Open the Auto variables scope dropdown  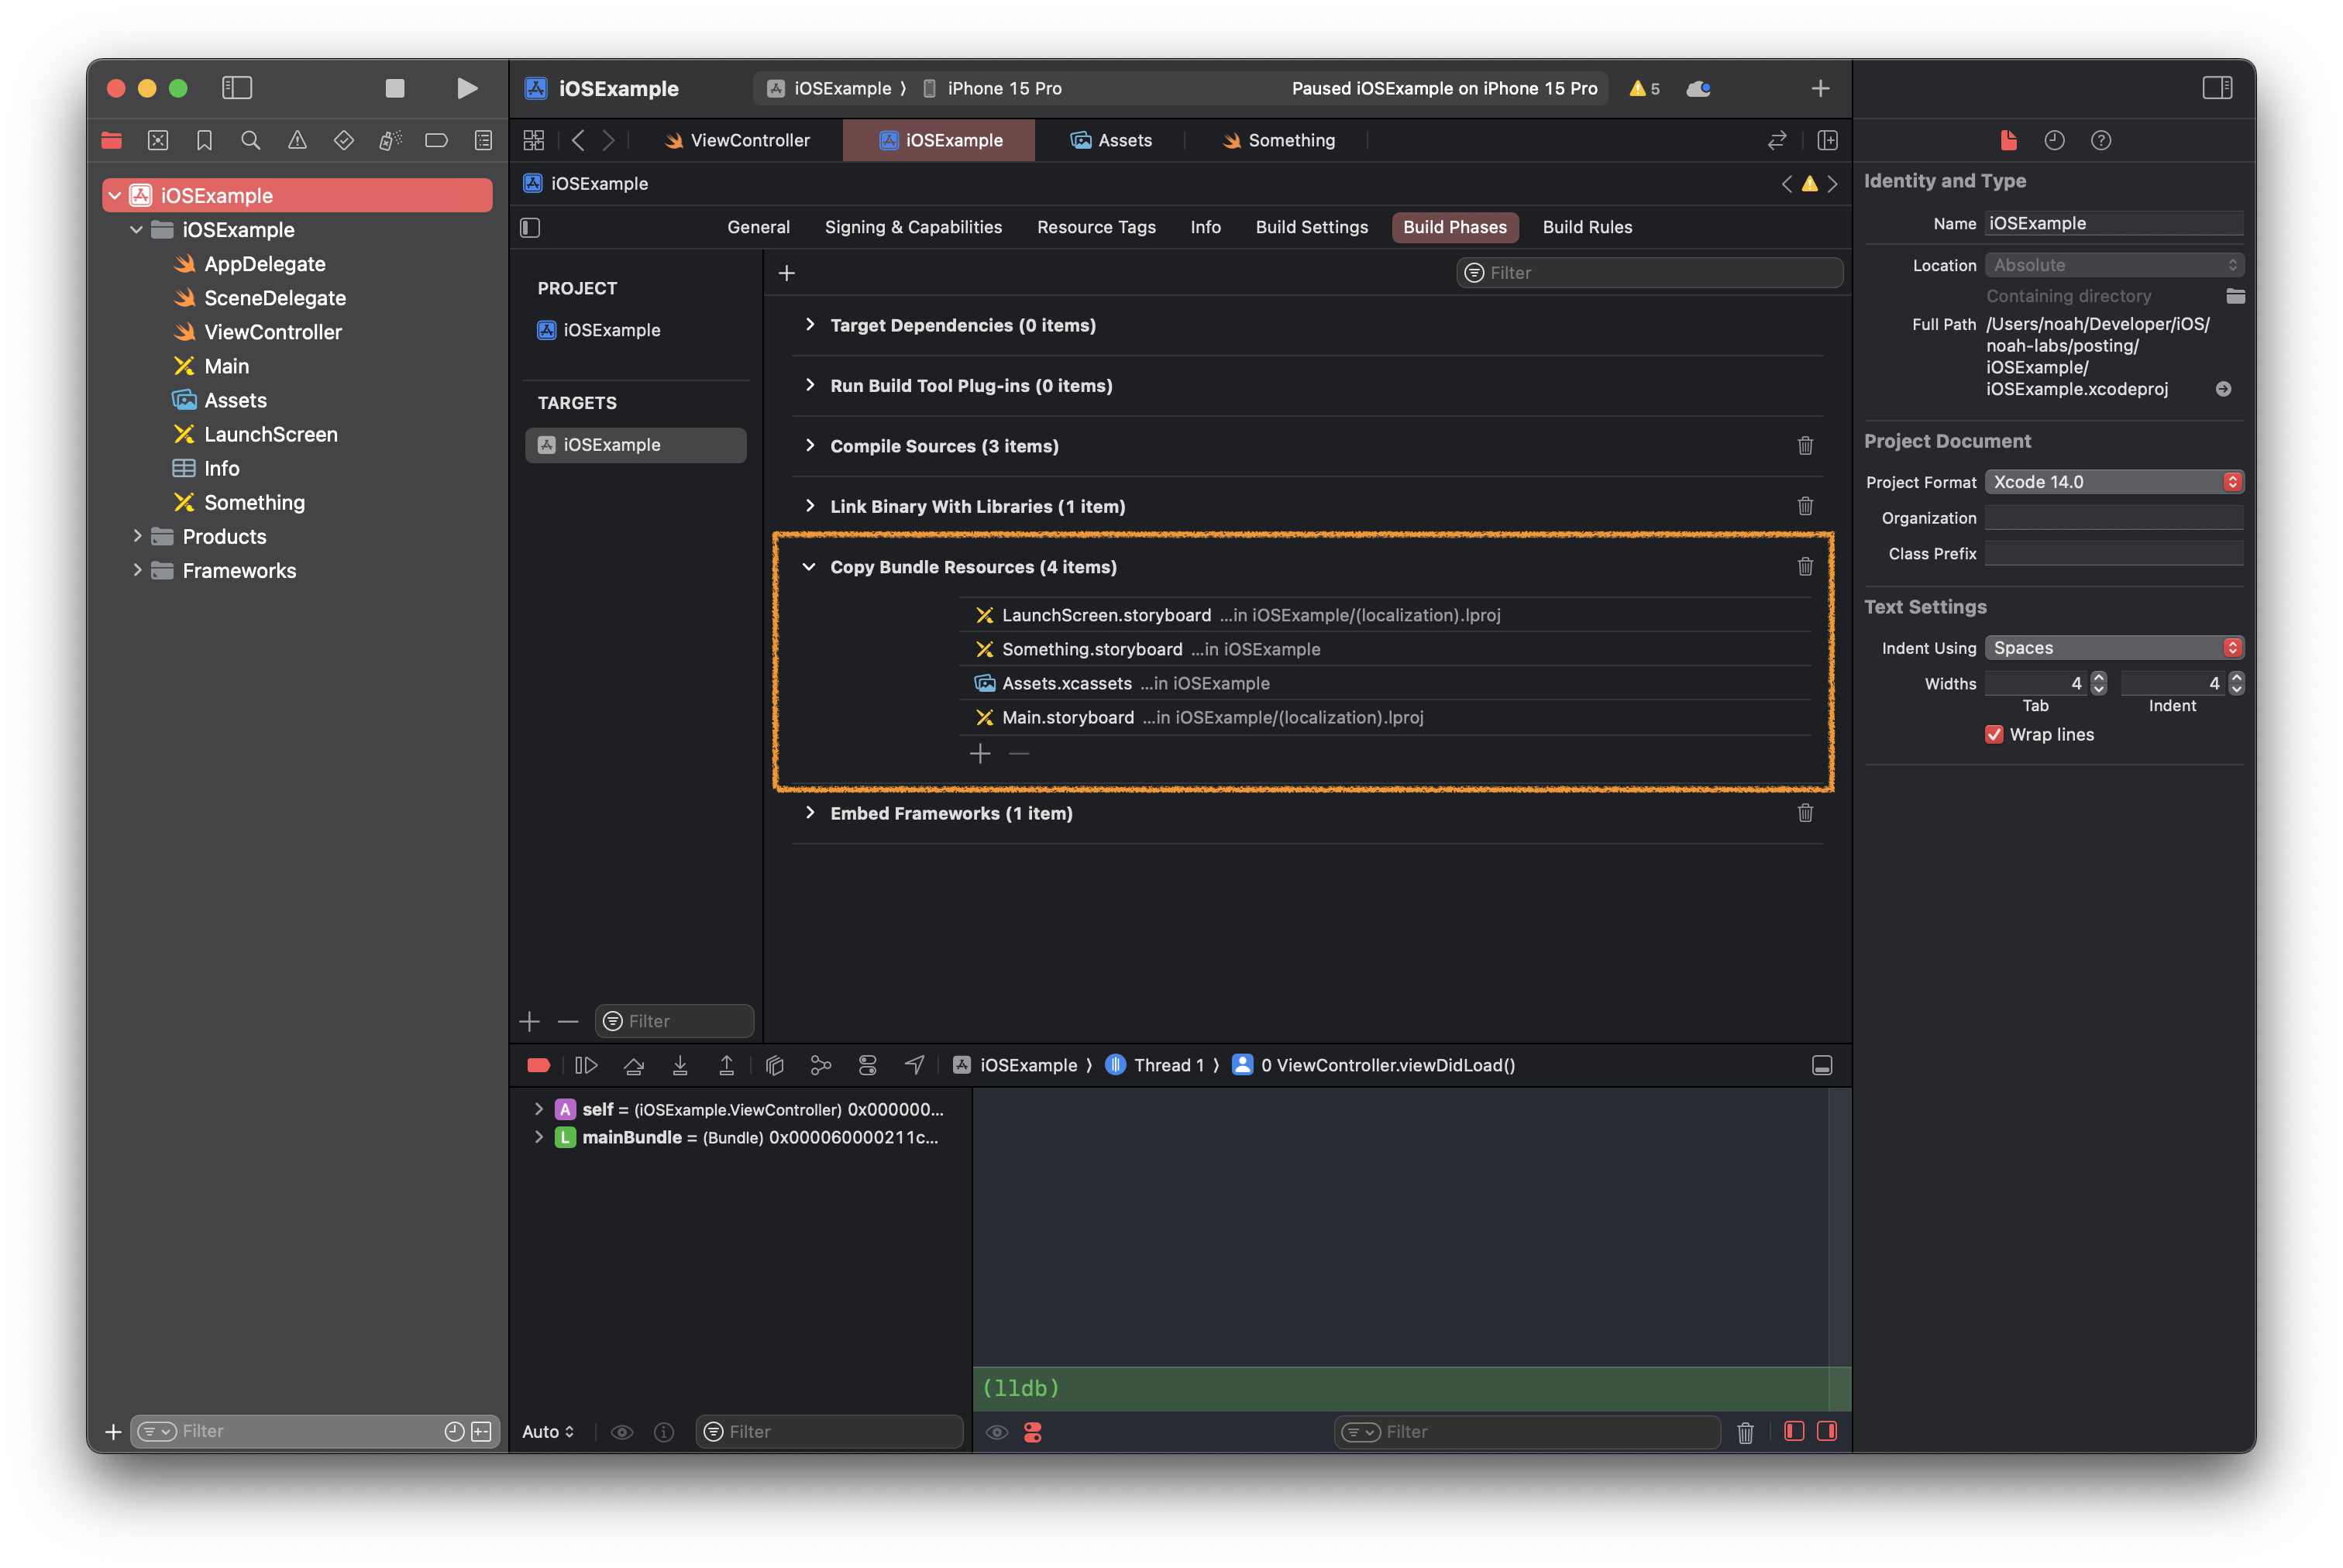click(x=548, y=1431)
